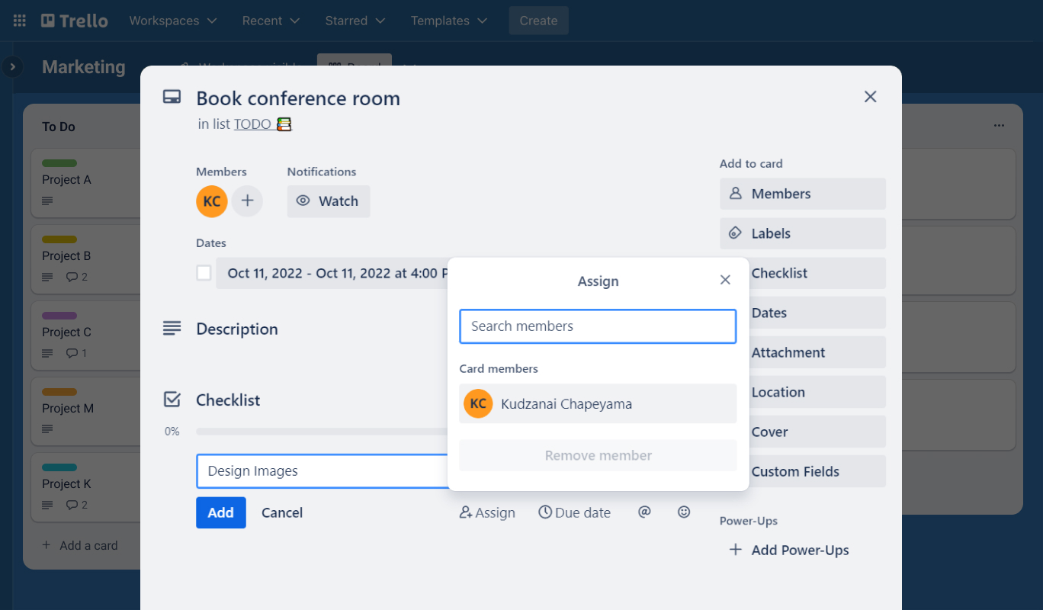This screenshot has width=1043, height=610.
Task: Open the apps grid switcher icon
Action: [20, 21]
